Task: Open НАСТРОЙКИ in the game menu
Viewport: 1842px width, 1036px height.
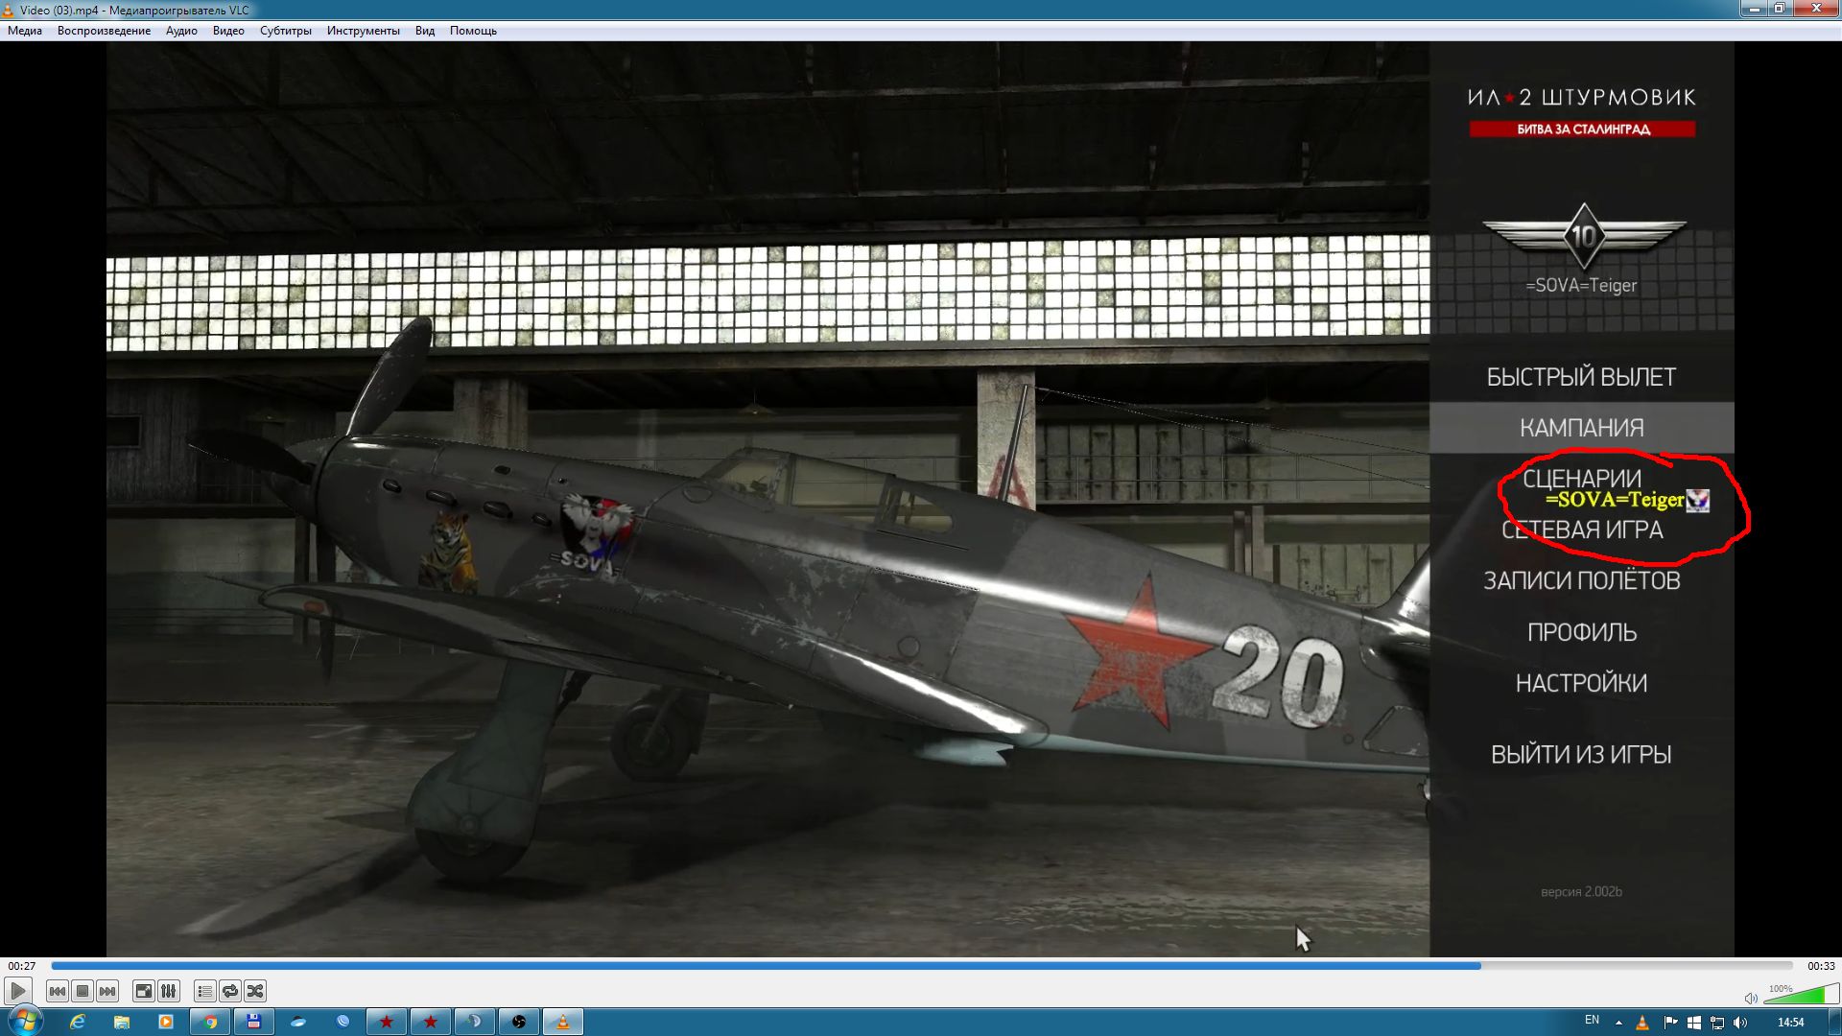Action: click(x=1581, y=683)
